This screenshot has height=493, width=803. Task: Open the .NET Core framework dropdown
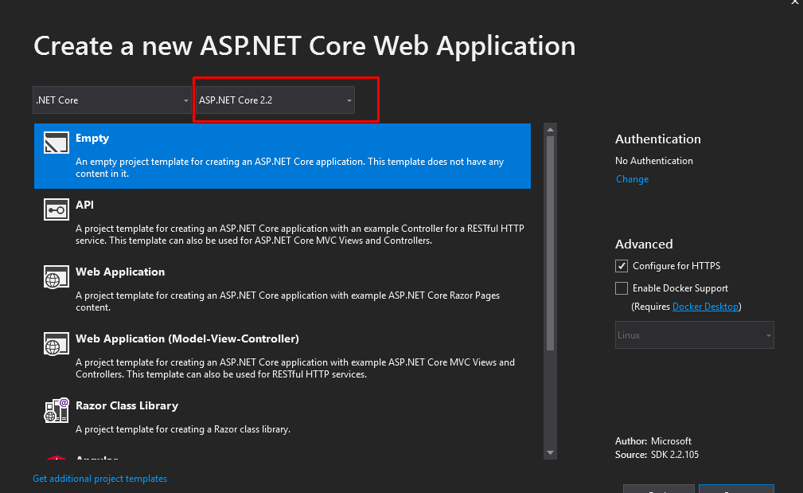(112, 100)
